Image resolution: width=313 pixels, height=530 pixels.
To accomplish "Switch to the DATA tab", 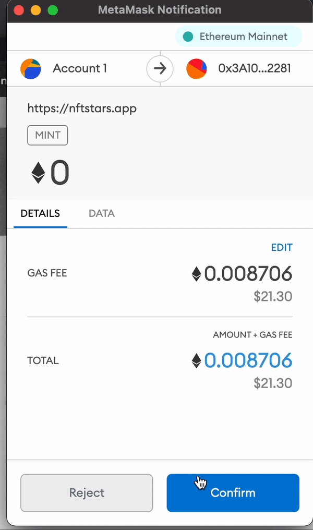I will pos(102,213).
